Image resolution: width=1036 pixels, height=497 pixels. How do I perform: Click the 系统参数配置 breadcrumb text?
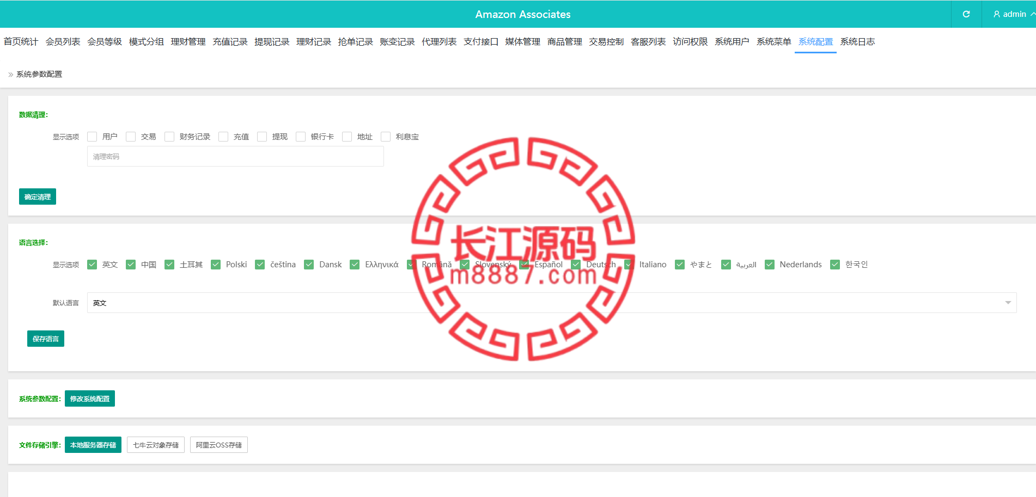[39, 74]
